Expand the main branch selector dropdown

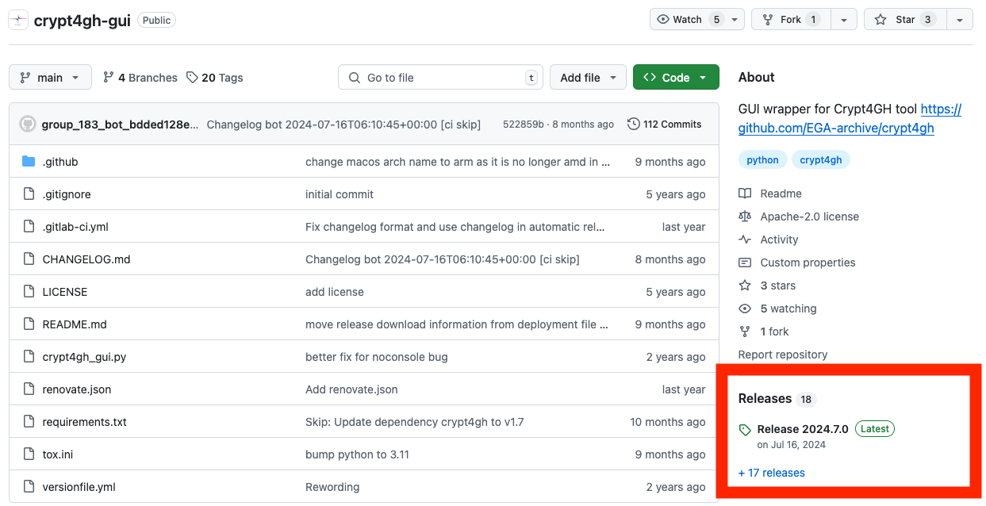click(50, 78)
